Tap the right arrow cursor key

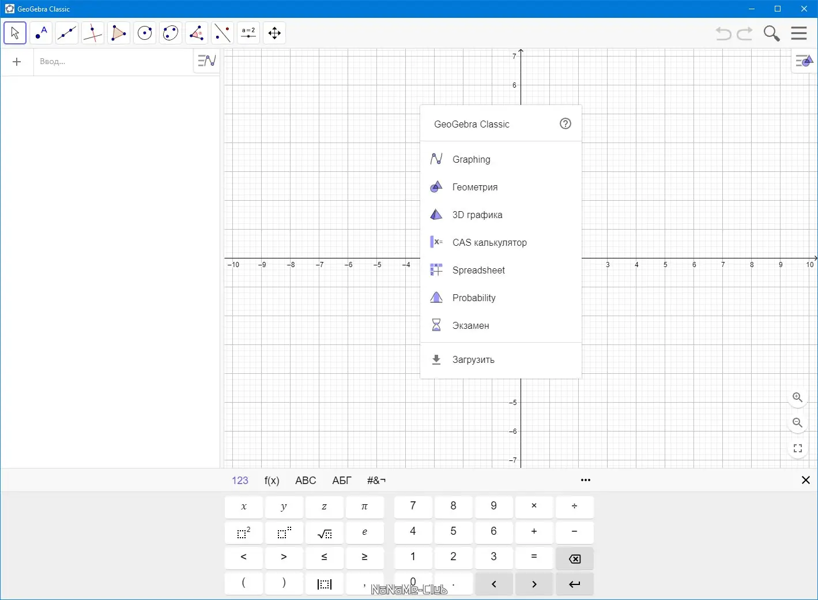point(534,584)
